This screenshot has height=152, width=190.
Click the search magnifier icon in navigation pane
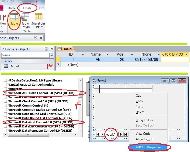click(x=51, y=55)
